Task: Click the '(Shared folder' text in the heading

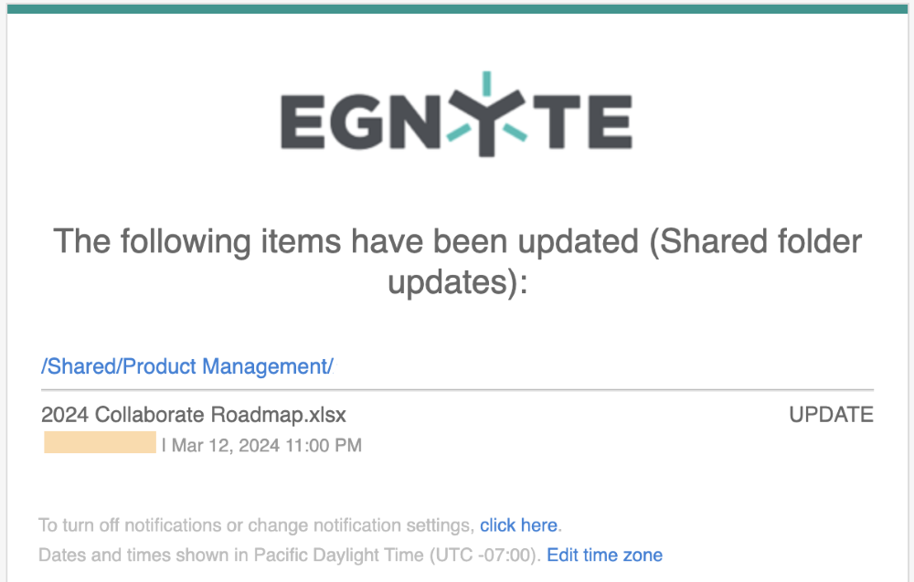Action: pos(756,241)
